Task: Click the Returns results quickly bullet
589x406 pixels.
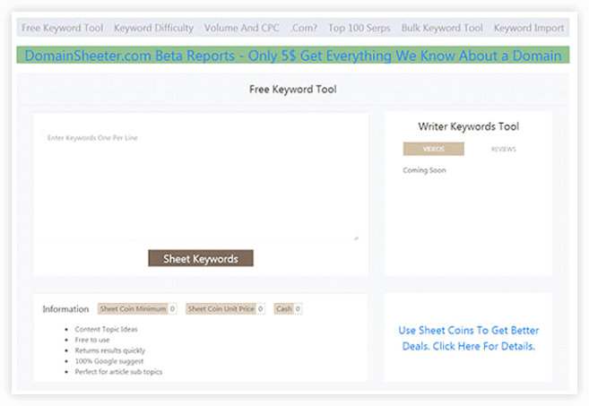Action: pyautogui.click(x=110, y=350)
